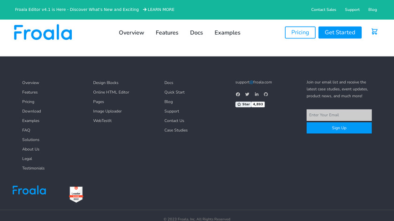
Task: Open the Testimonials footer link
Action: (33, 168)
